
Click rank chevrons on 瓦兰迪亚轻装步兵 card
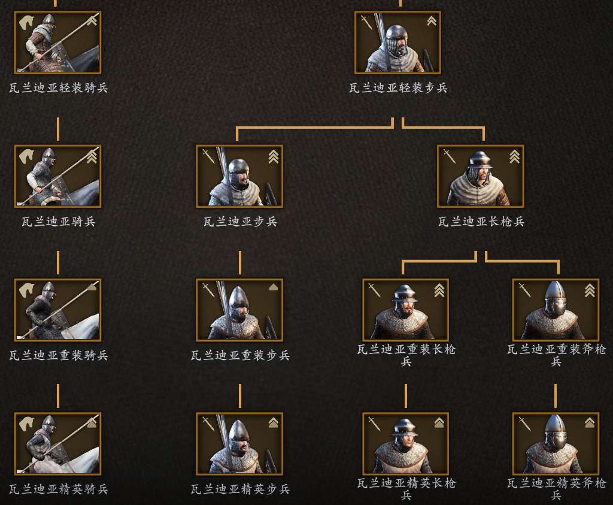(x=432, y=21)
